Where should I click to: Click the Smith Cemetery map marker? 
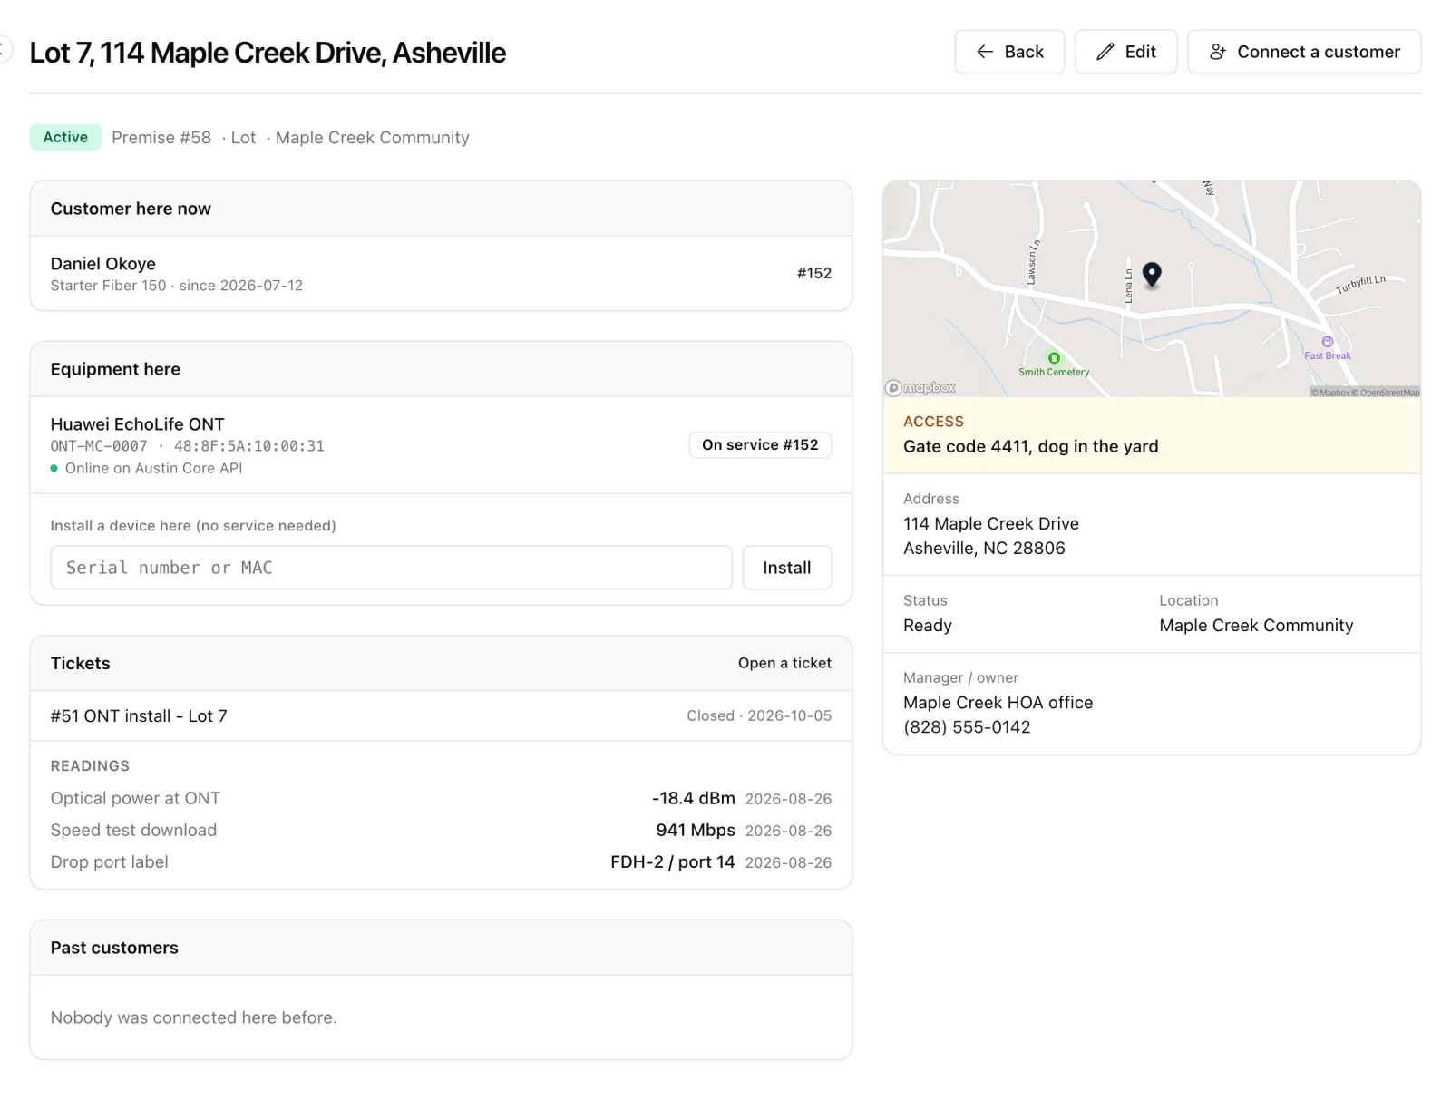[1054, 358]
